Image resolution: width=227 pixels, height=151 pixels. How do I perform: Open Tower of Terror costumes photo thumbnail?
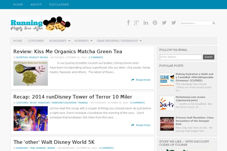(31, 119)
